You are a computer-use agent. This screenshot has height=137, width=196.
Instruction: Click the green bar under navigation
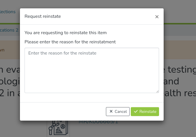click(179, 24)
